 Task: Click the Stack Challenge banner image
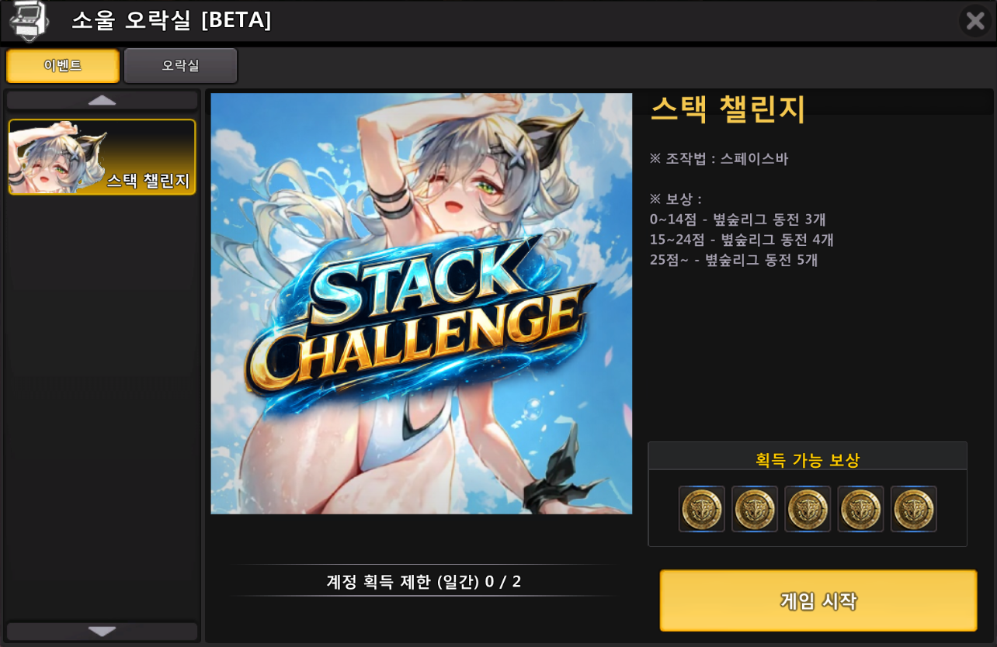[x=422, y=303]
